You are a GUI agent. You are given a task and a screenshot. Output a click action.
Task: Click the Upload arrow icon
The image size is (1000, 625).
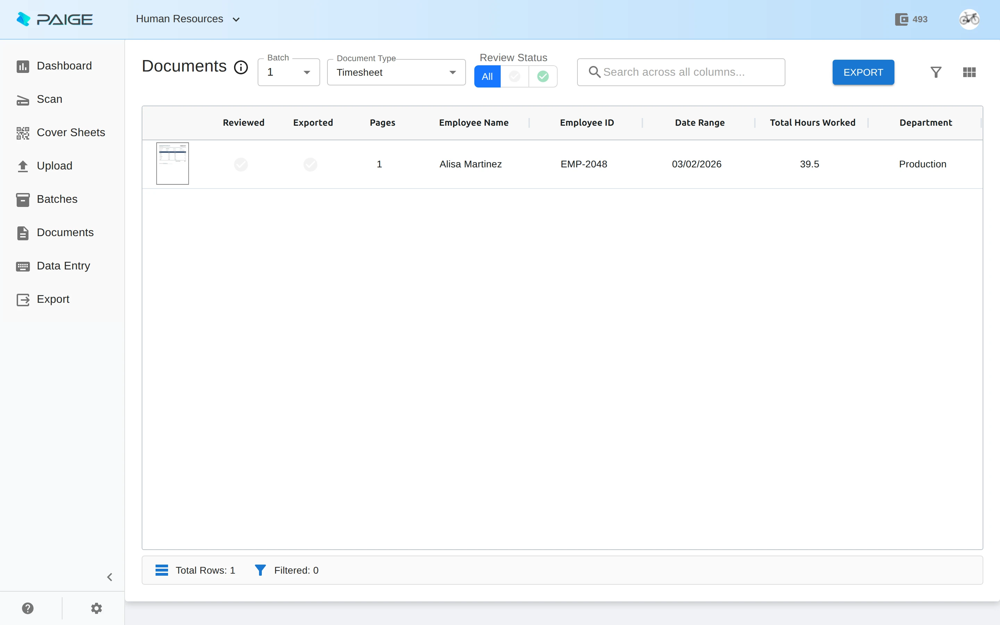click(23, 166)
